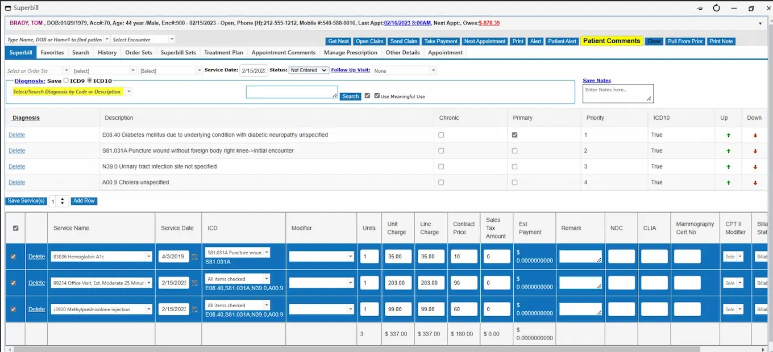Click red down arrow for Puncture wound row

(x=755, y=151)
